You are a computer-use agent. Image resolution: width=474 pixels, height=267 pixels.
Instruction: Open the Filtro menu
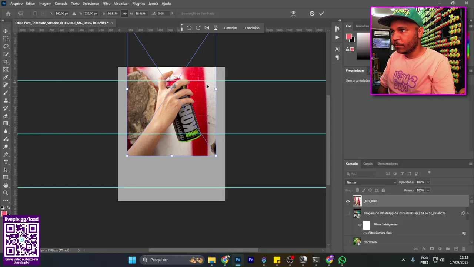pyautogui.click(x=106, y=3)
